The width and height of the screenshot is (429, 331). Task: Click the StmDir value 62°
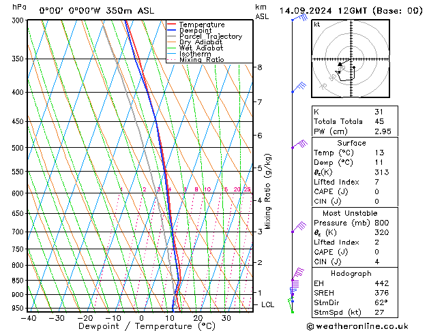click(x=381, y=302)
